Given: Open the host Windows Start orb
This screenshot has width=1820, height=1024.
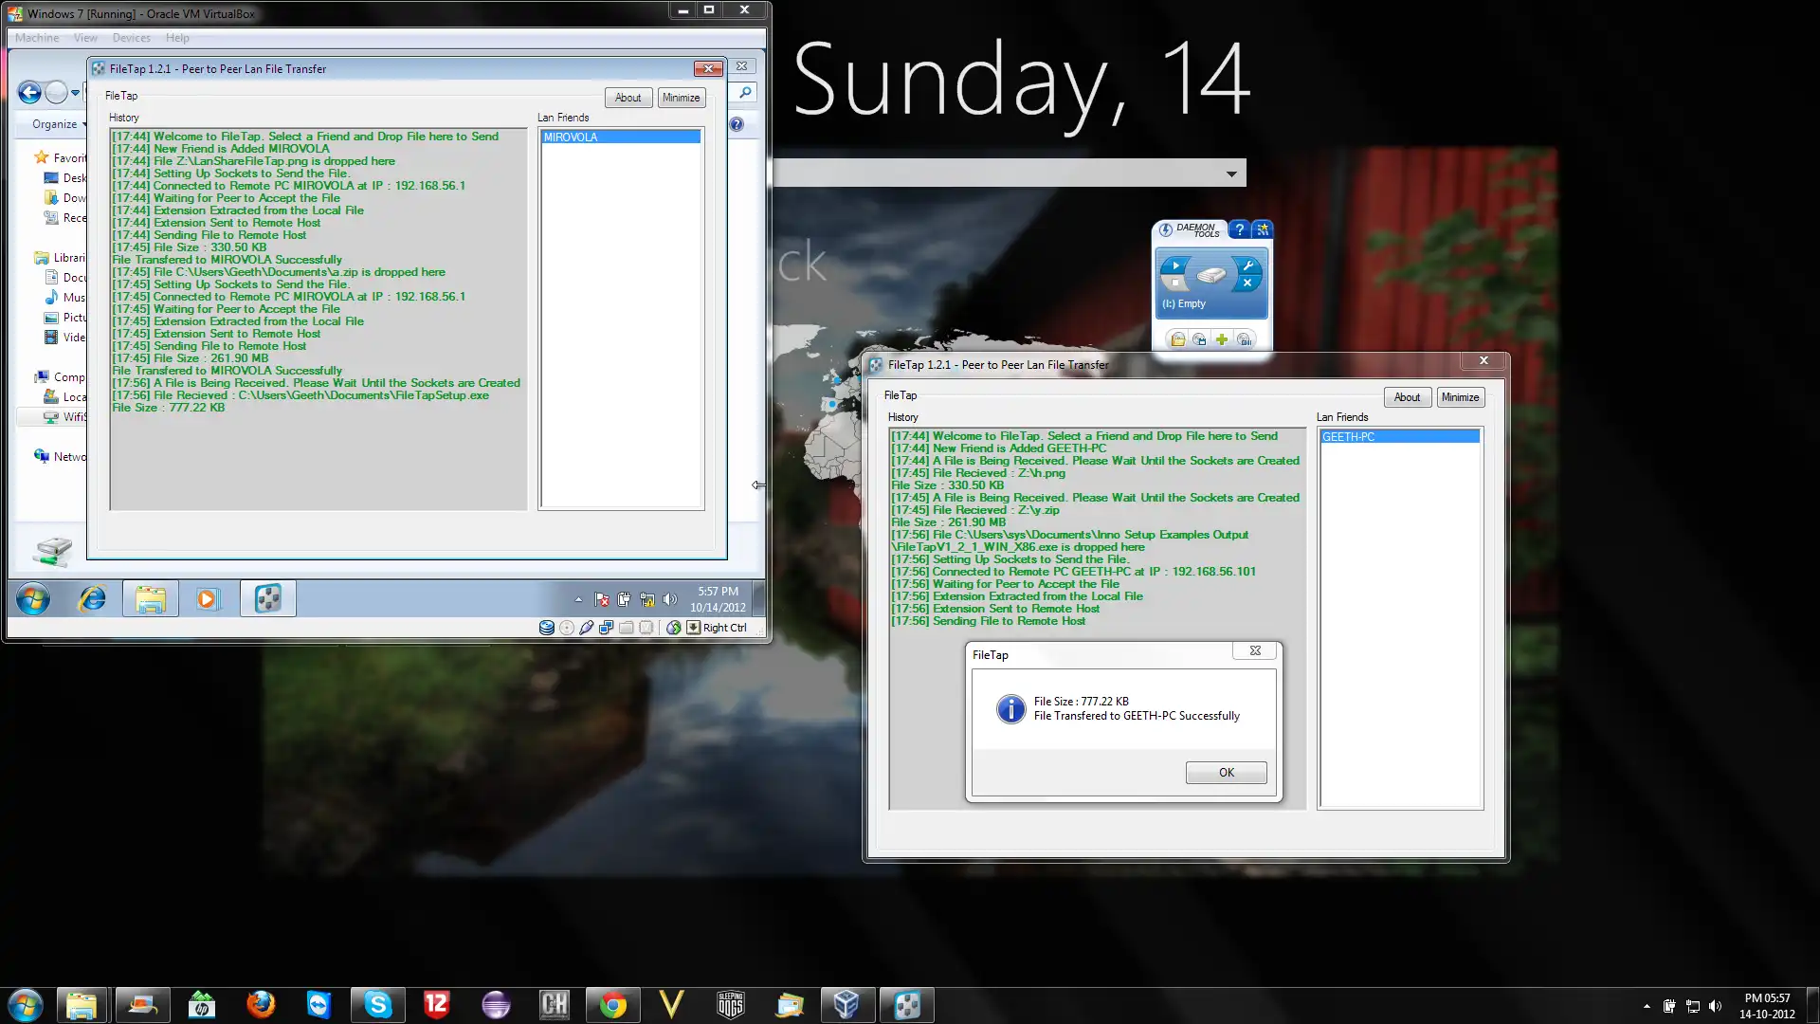Looking at the screenshot, I should point(26,1005).
